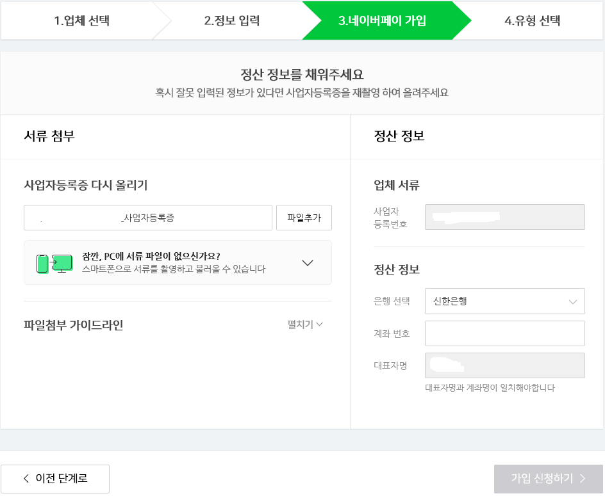Click the 가입 신청하기 button
The height and width of the screenshot is (496, 605).
[549, 479]
